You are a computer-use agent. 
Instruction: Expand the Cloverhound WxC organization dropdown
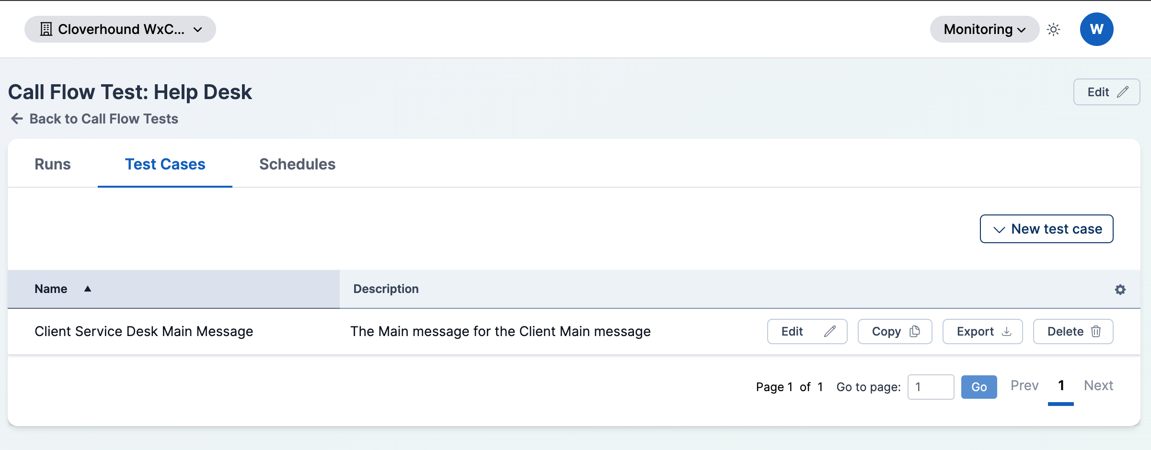point(120,29)
